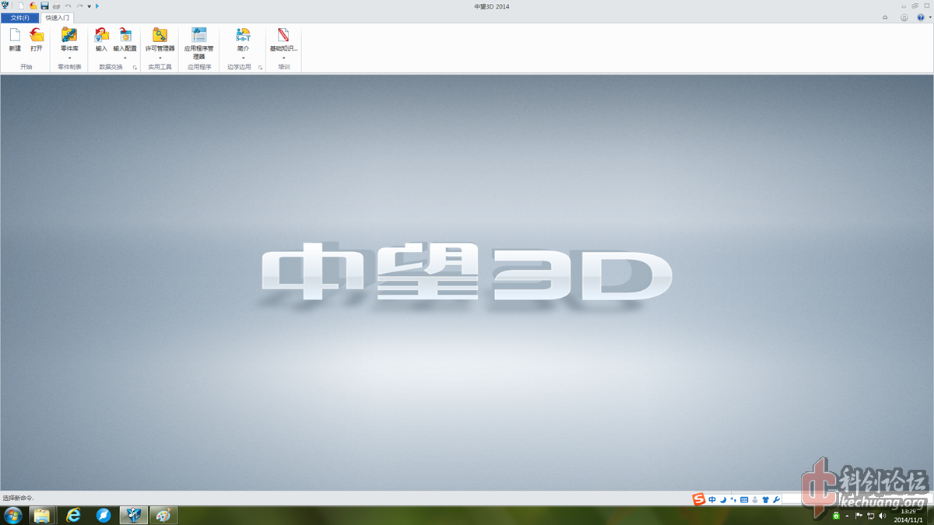The image size is (934, 525).
Task: Click the Action Center flag tray icon
Action: 859,516
